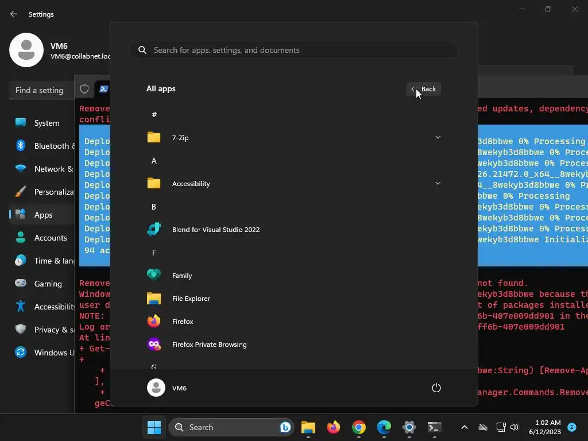This screenshot has width=588, height=441.
Task: Open Firefox from the taskbar
Action: pos(334,427)
